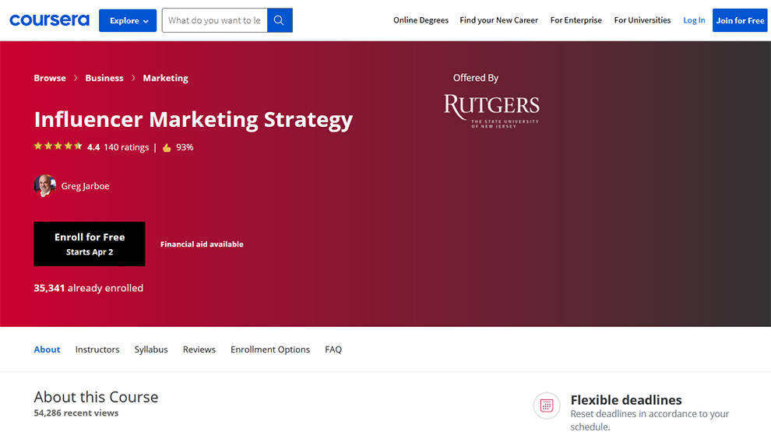Click the Flexible deadlines calendar icon
The height and width of the screenshot is (432, 771).
coord(546,406)
